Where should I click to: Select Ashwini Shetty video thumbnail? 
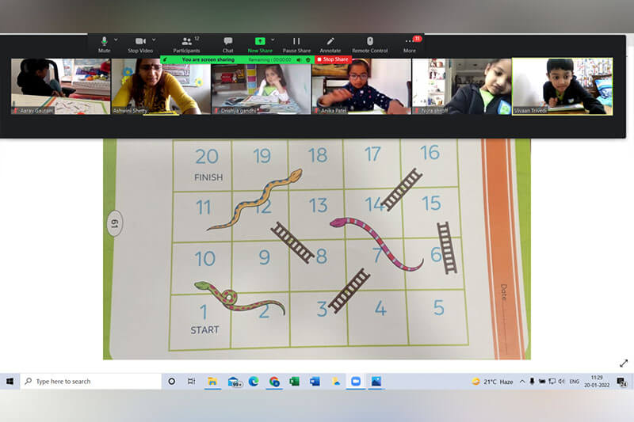(x=161, y=86)
